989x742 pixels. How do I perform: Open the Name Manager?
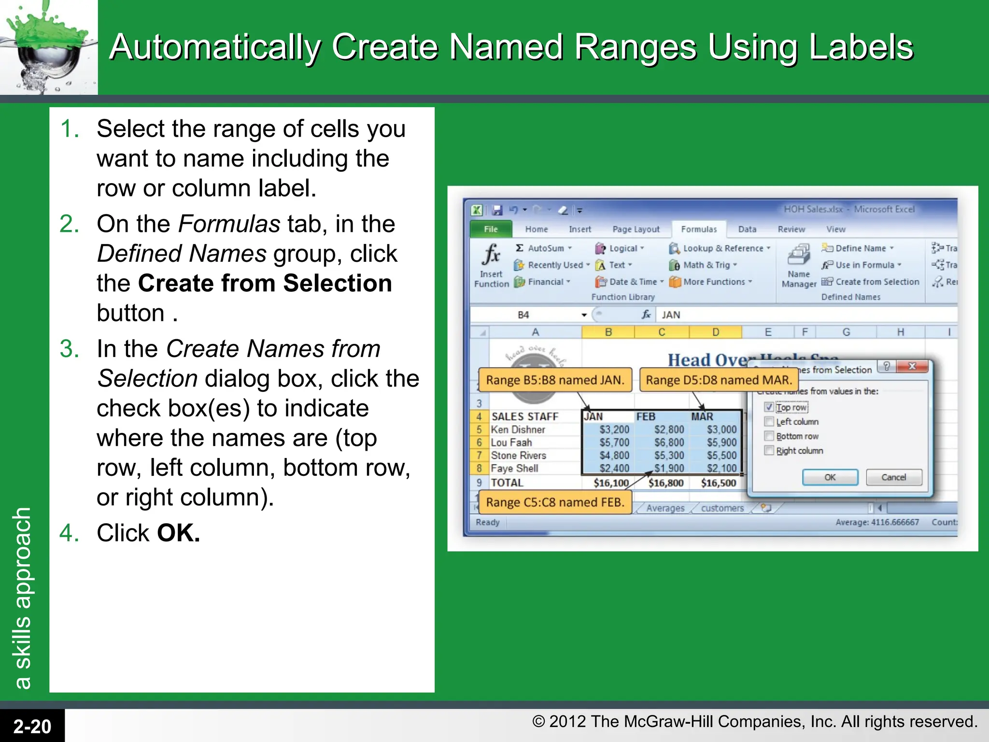pos(799,266)
